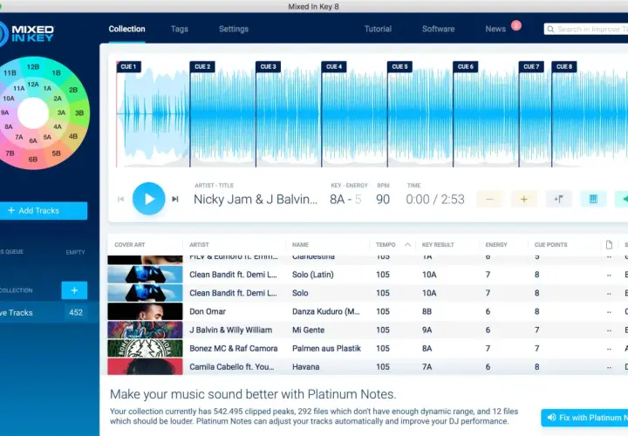Select 8A on the Camelot wheel
Image resolution: width=628 pixels, height=436 pixels.
[x=9, y=126]
